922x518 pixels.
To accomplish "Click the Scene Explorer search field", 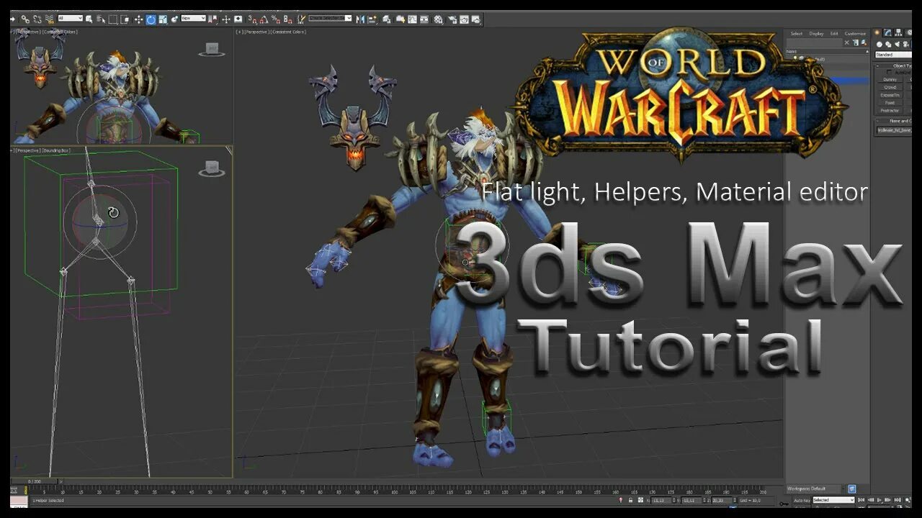I will 815,42.
